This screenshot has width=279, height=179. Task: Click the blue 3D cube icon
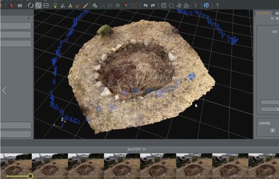[x=207, y=5]
